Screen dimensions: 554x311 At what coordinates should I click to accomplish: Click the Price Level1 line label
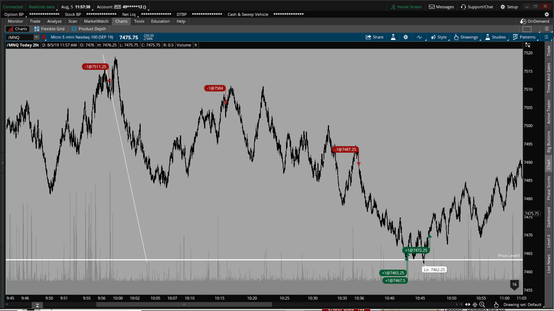pos(509,256)
